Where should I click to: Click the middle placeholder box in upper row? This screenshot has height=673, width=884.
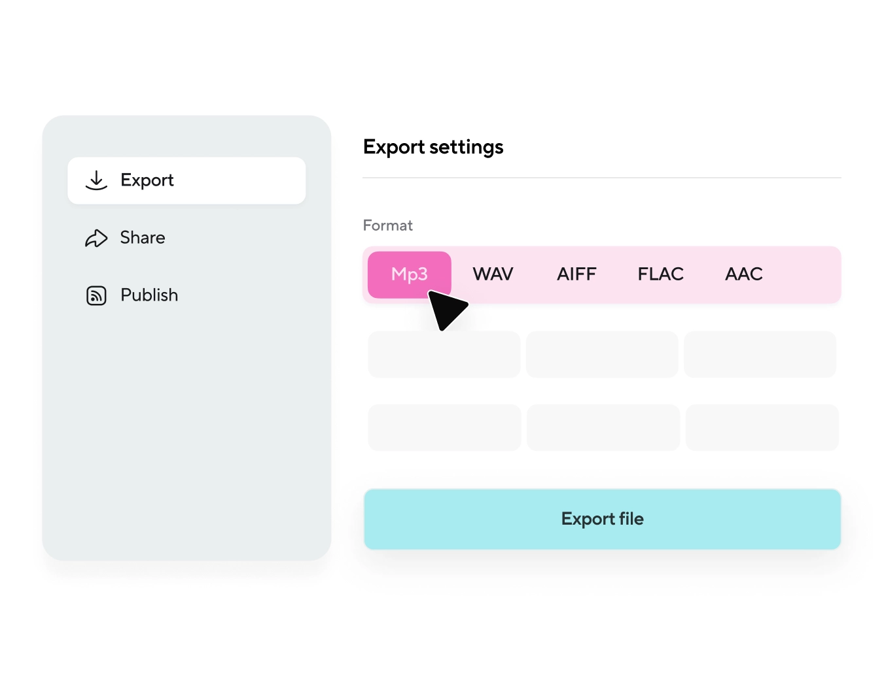602,355
